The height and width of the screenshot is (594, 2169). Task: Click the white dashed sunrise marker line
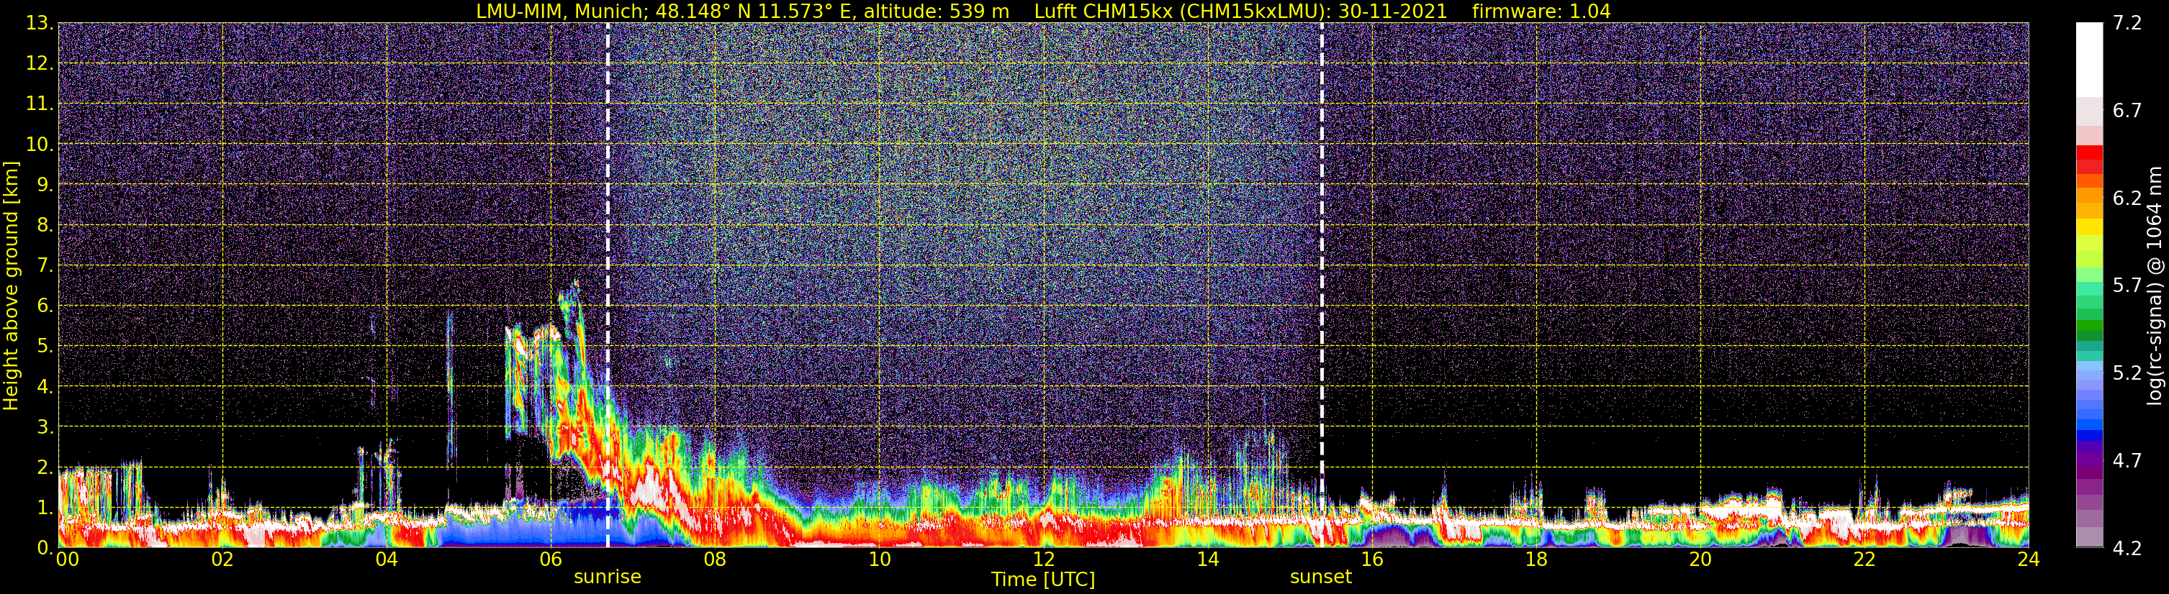tap(607, 284)
